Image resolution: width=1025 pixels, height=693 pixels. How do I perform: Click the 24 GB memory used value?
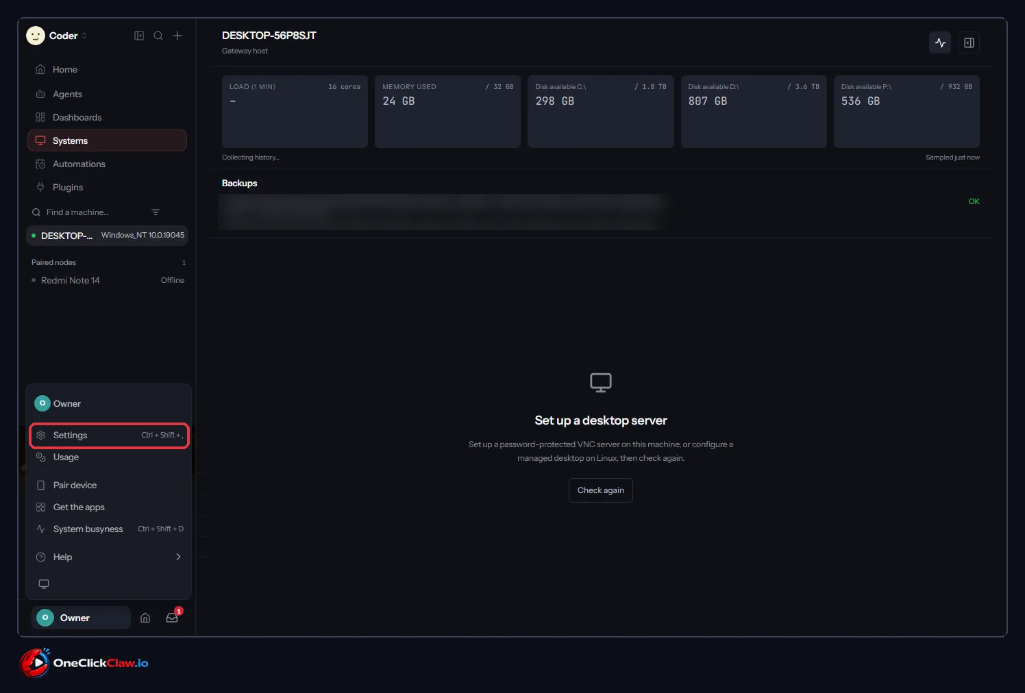(x=399, y=101)
